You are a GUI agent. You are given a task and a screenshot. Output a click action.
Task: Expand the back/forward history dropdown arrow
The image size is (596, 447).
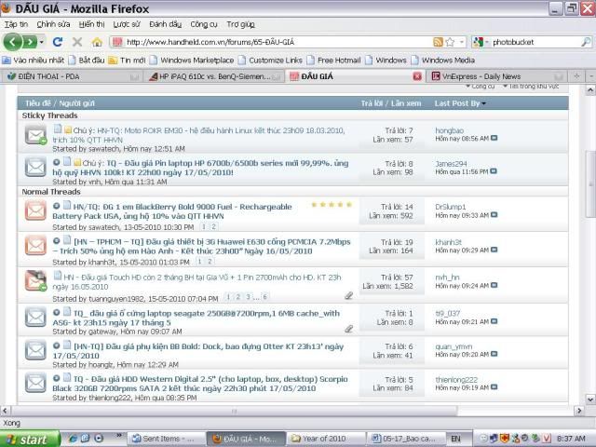[x=41, y=42]
